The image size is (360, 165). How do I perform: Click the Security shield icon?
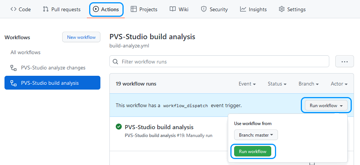pos(204,9)
